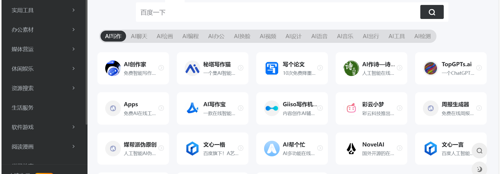Expand the 资源搜索 sidebar chevron
Screen dimensions: 500x174
click(73, 88)
